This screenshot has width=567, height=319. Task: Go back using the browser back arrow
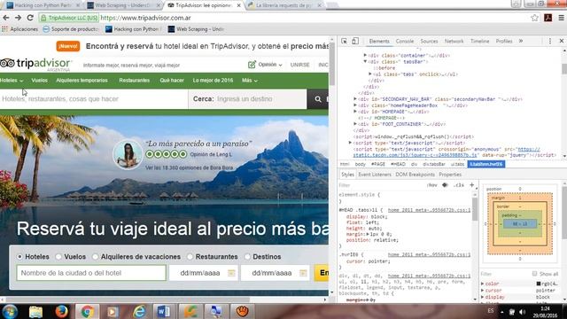point(6,18)
